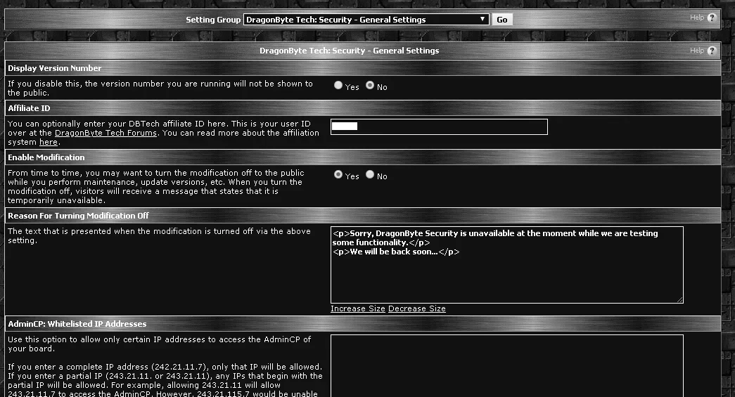Select Yes for Display Version Number

pyautogui.click(x=338, y=85)
